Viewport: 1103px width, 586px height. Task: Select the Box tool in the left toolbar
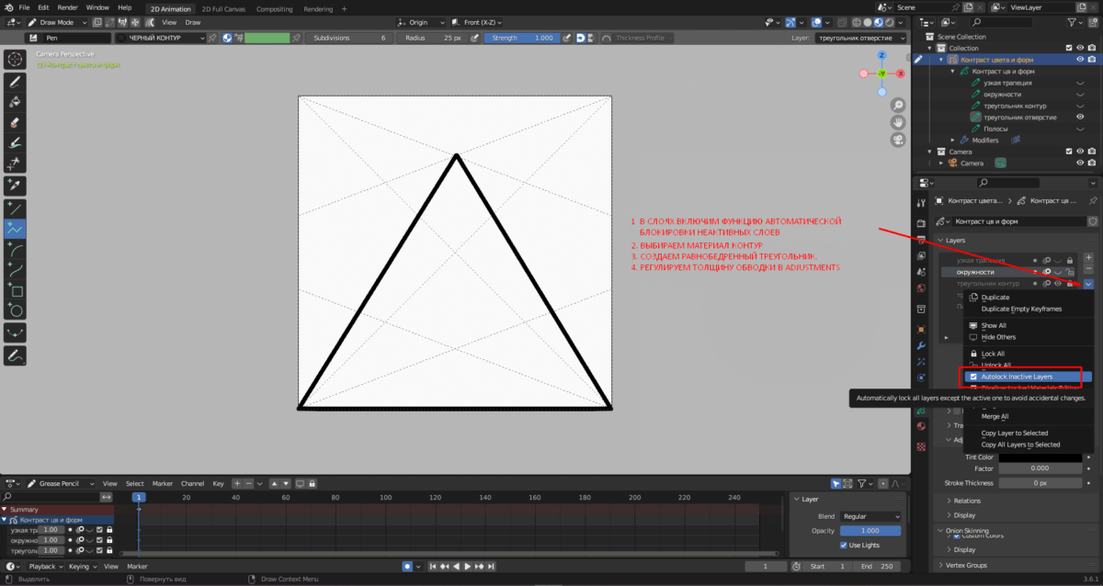(15, 290)
